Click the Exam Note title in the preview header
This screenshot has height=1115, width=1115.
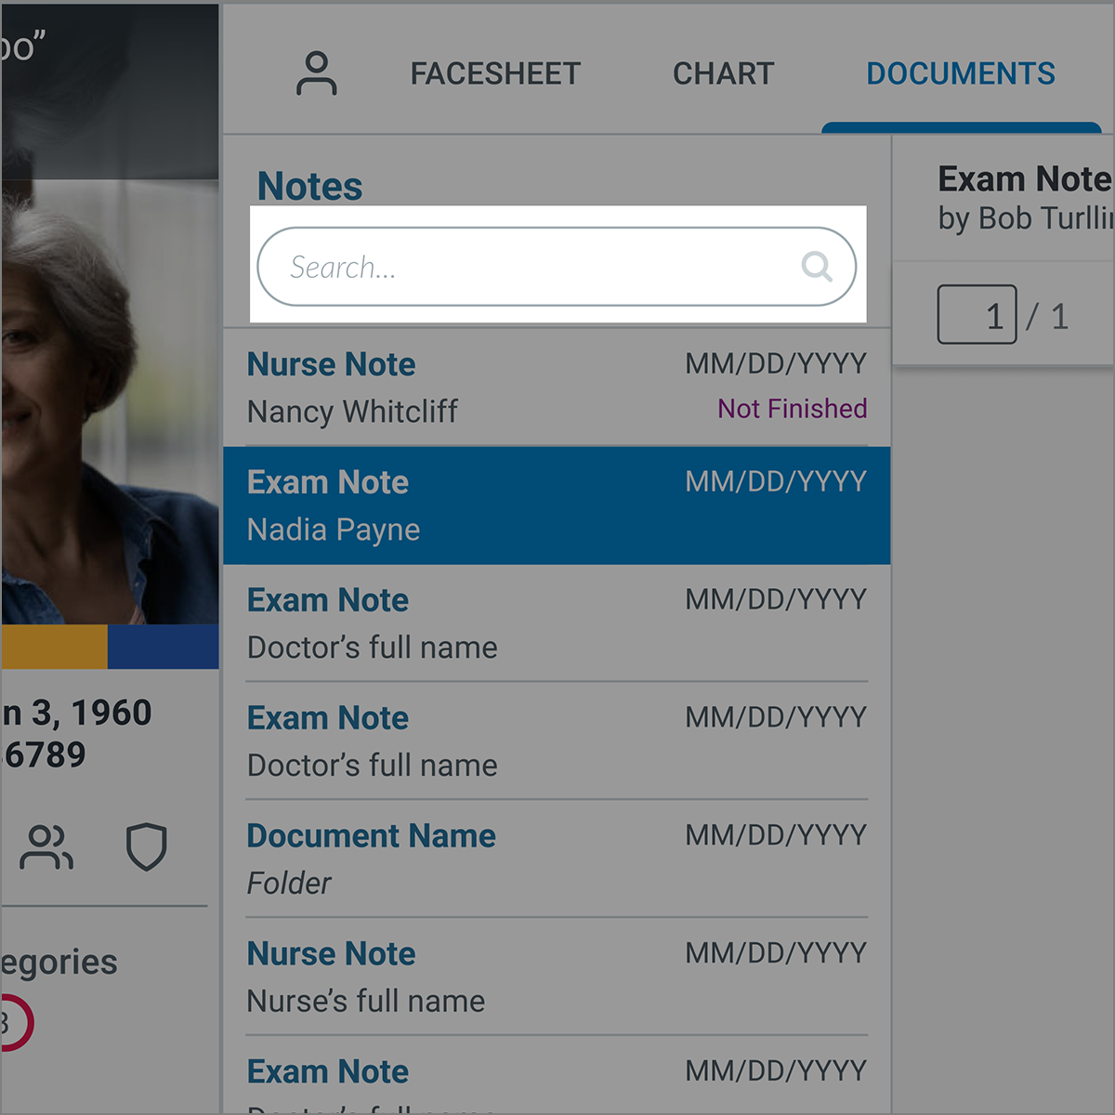(1024, 178)
